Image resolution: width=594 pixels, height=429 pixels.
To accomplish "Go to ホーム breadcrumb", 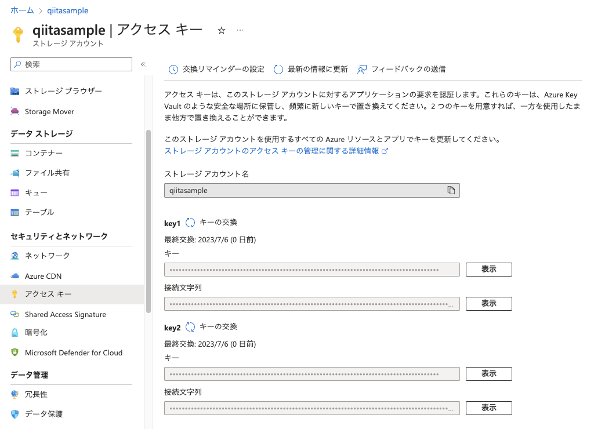I will point(23,10).
